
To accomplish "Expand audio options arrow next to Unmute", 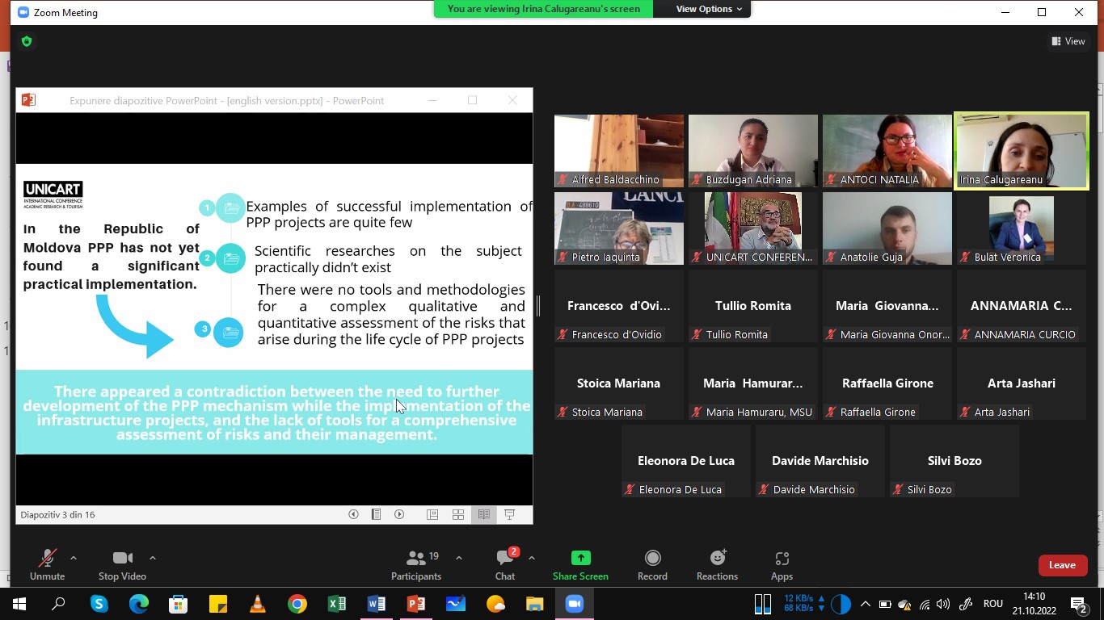I will click(x=74, y=558).
